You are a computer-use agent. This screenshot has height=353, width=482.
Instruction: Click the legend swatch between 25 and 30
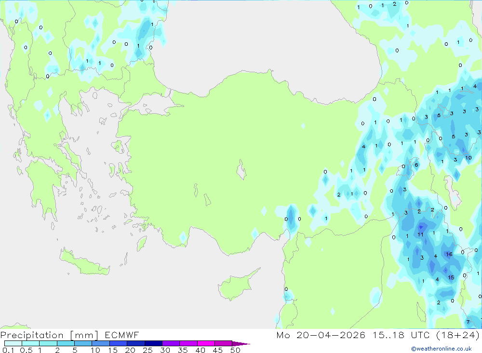pos(153,343)
